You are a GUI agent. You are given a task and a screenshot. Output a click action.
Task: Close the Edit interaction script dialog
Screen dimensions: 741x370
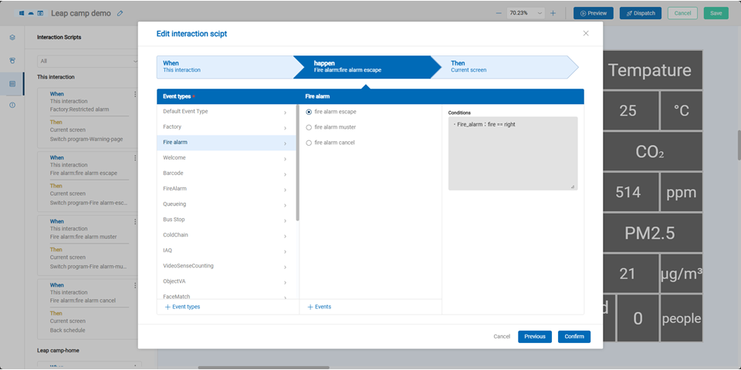pos(585,33)
